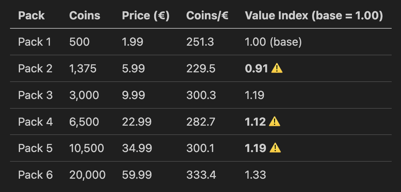Click the warning icon in Pack 2 row
This screenshot has width=401, height=192.
(x=277, y=68)
